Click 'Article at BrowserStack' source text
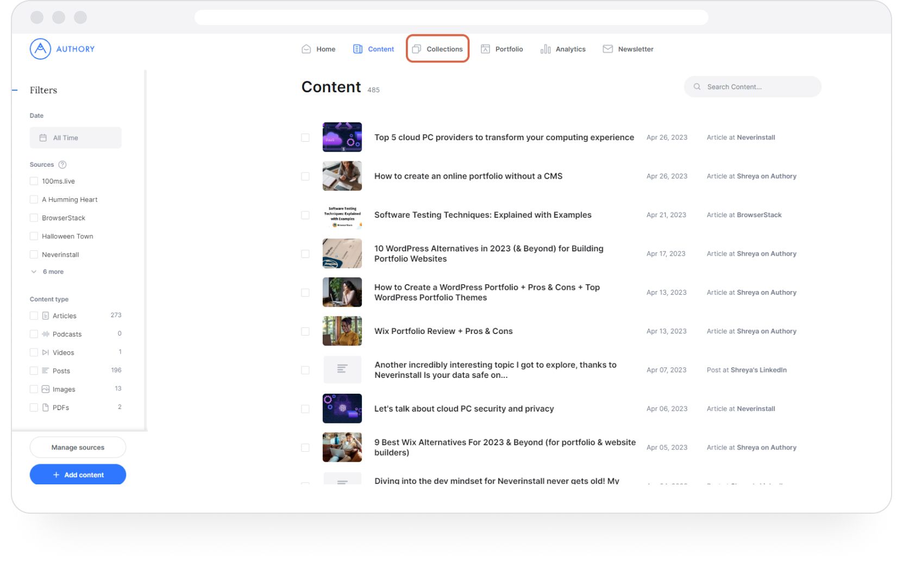This screenshot has height=568, width=903. (744, 215)
